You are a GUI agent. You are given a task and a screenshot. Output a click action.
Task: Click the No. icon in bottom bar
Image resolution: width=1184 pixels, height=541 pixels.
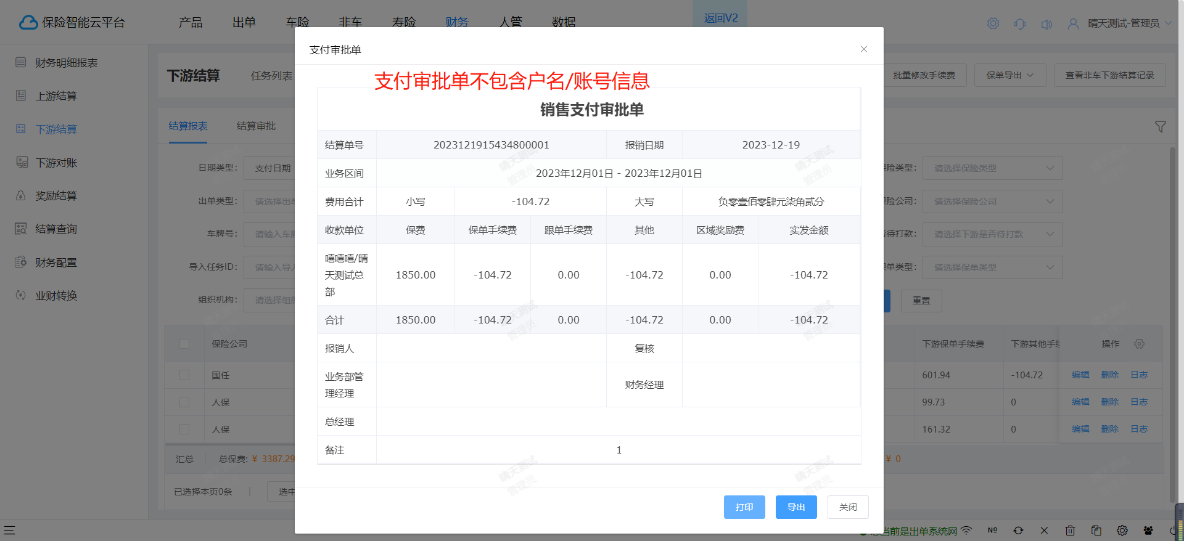pos(992,530)
